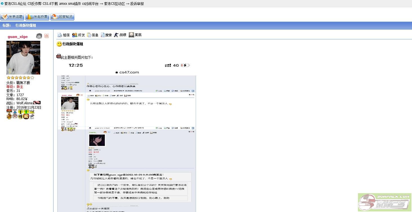Viewport: 412px width, 212px height.
Task: Go to 投诉举报 board breadcrumb
Action: coord(137,4)
